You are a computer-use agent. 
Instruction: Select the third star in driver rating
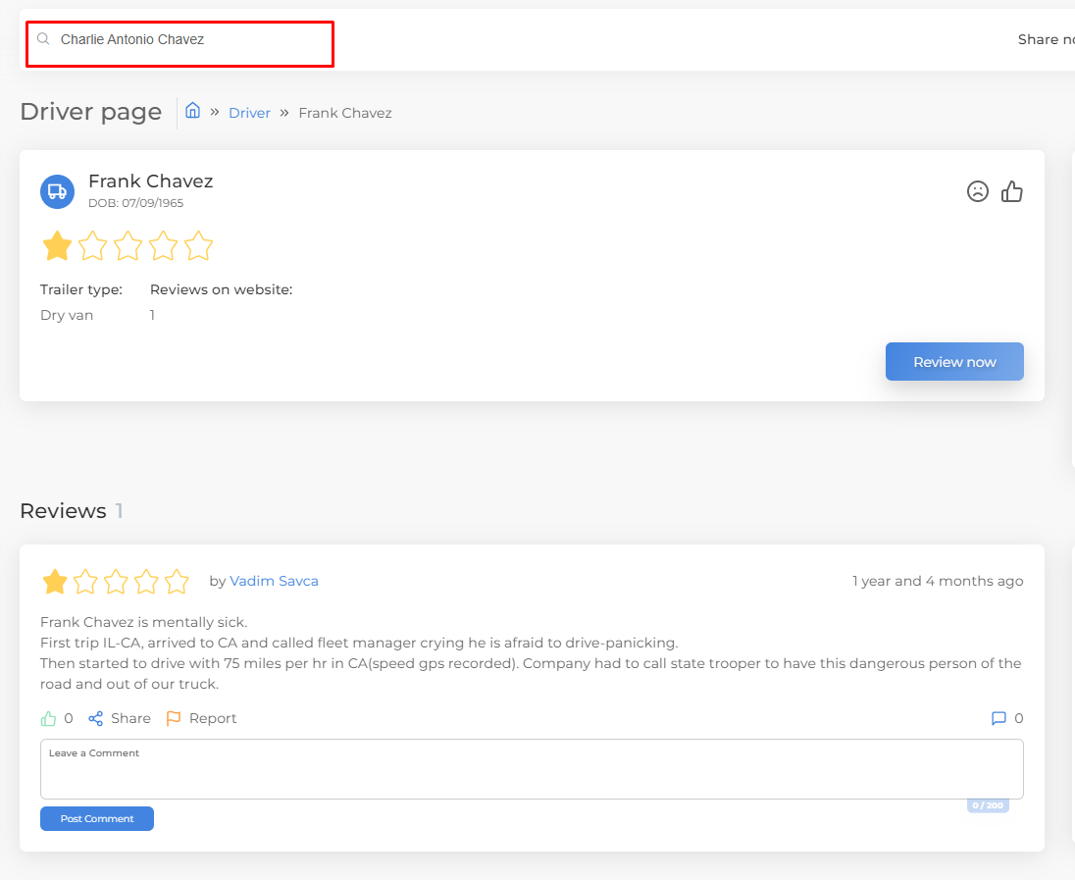[x=128, y=245]
